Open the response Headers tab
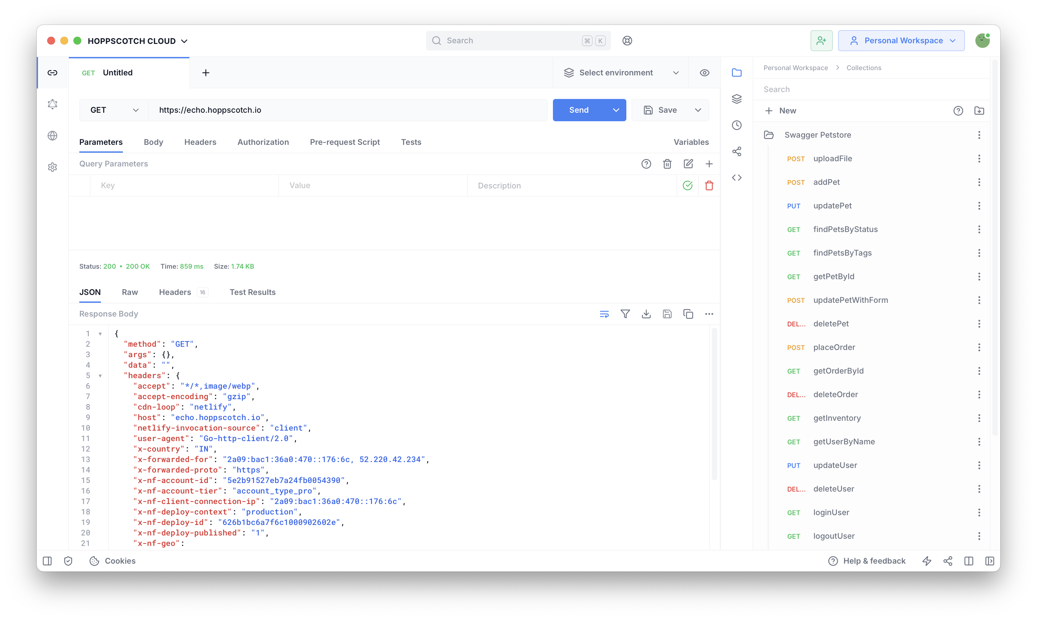The width and height of the screenshot is (1037, 620). (183, 292)
